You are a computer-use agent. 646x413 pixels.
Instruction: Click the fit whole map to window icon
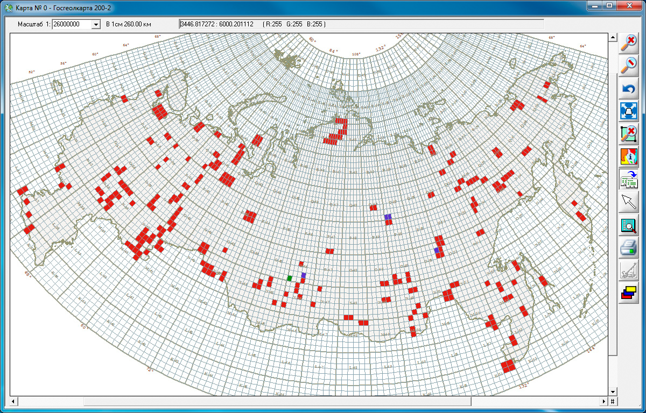[628, 111]
